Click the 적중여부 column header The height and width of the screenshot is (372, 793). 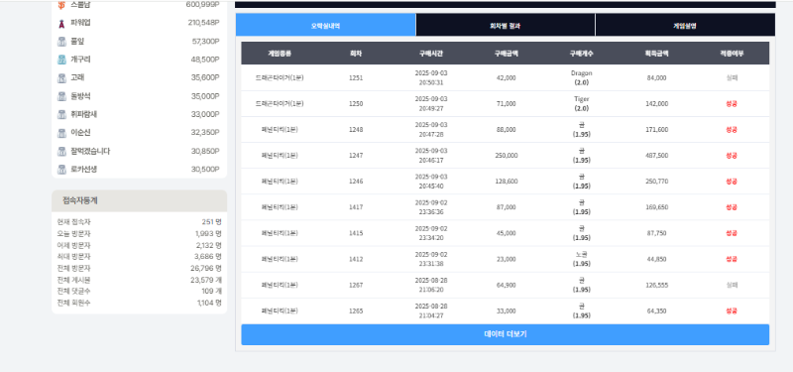tap(732, 54)
